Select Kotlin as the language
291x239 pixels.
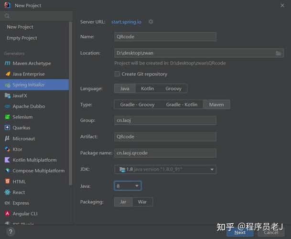point(147,88)
